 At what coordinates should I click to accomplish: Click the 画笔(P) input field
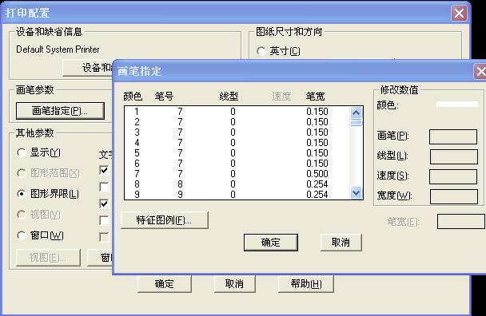pyautogui.click(x=453, y=136)
